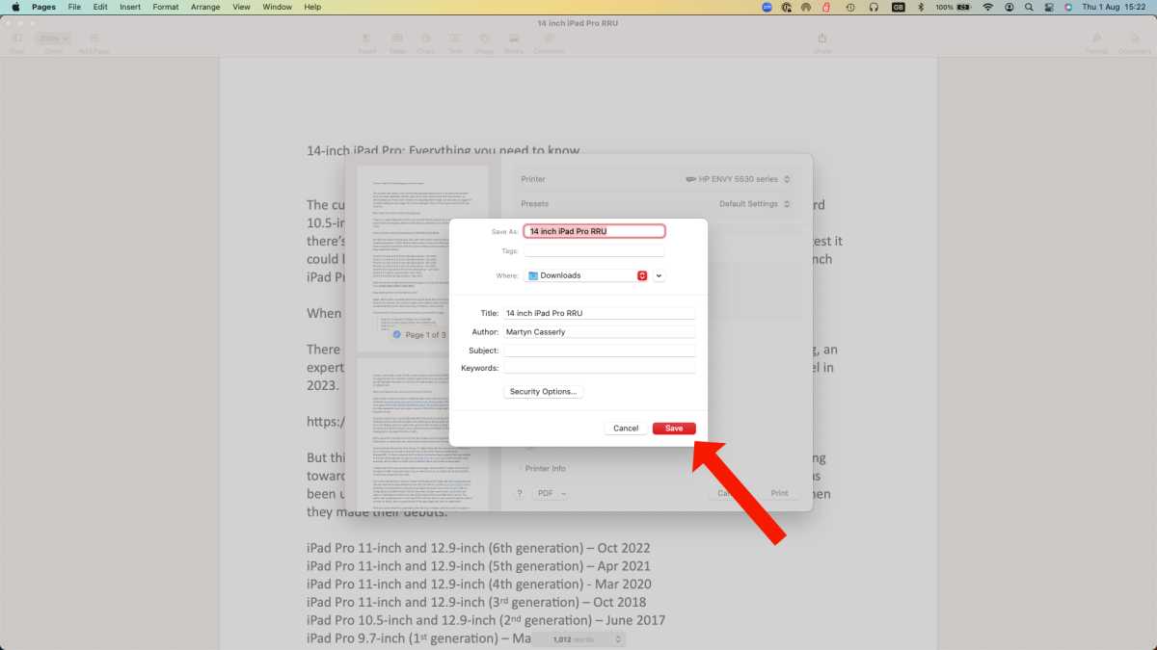1157x650 pixels.
Task: Open the Window menu
Action: point(278,7)
